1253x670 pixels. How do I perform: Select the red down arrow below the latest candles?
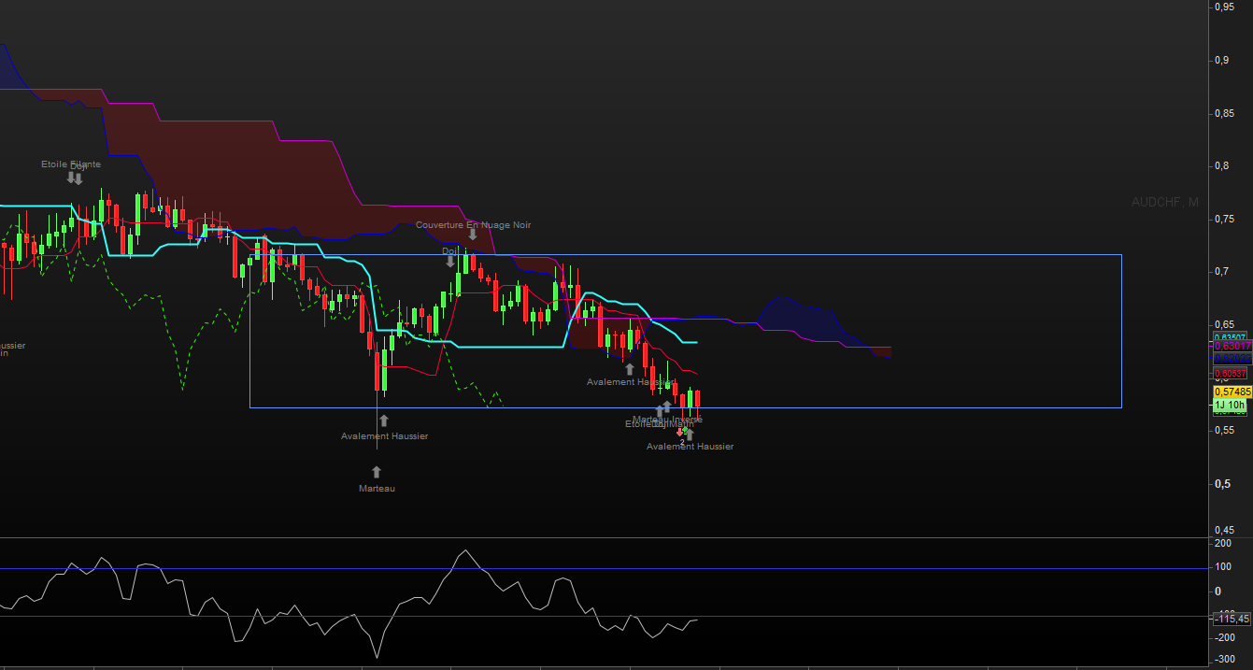(x=679, y=432)
